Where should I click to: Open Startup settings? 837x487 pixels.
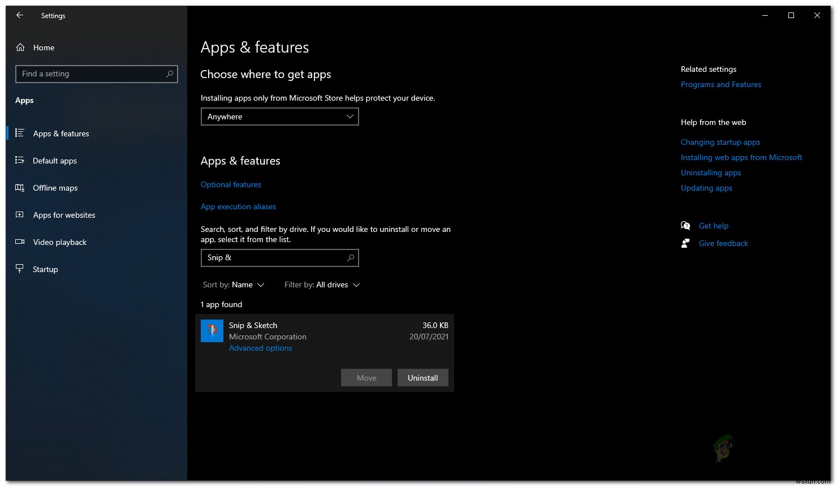coord(45,269)
